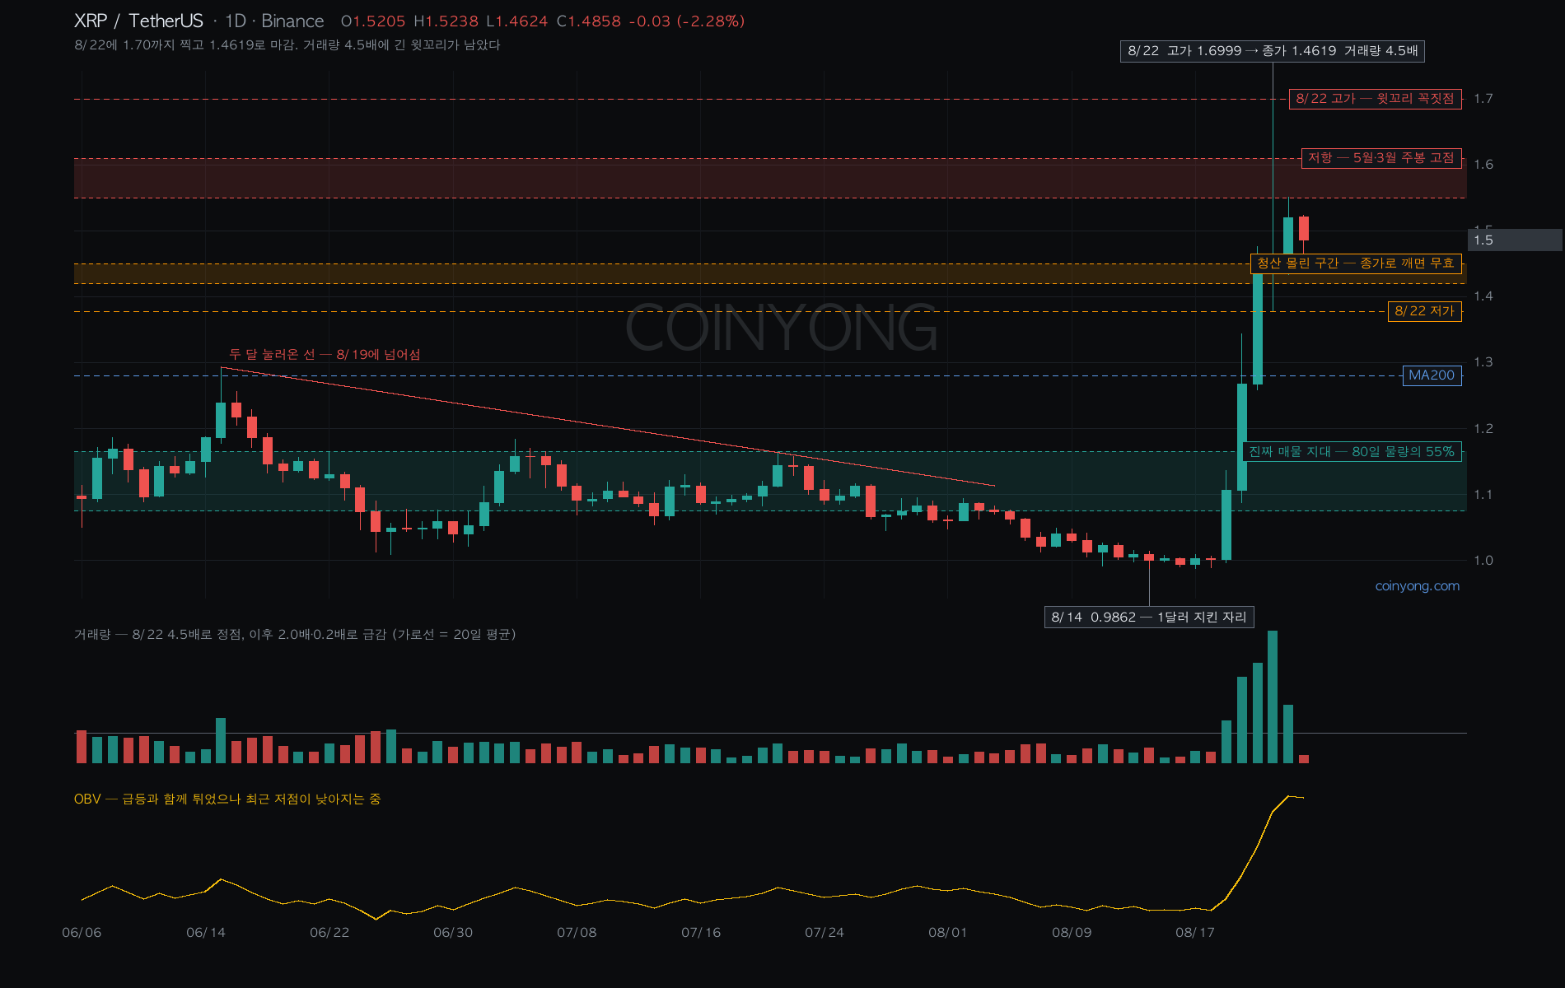Click the 07/16 date axis label
The width and height of the screenshot is (1565, 988).
point(701,932)
